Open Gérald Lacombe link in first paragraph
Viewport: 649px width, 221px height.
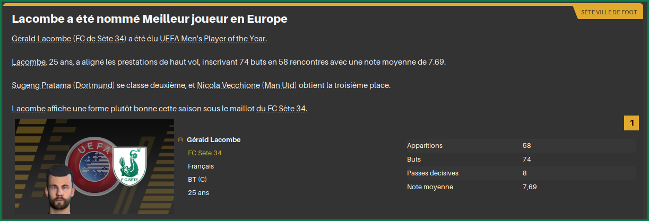[x=41, y=39]
